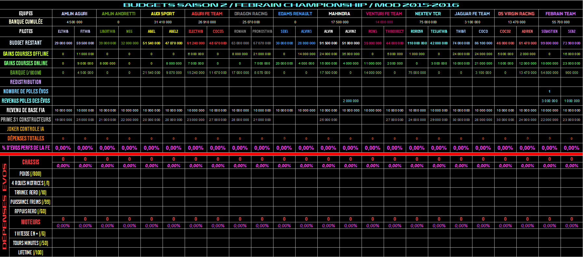Screen dimensions: 583x257
Task: Select the red CHASSIS section label
Action: (x=31, y=162)
